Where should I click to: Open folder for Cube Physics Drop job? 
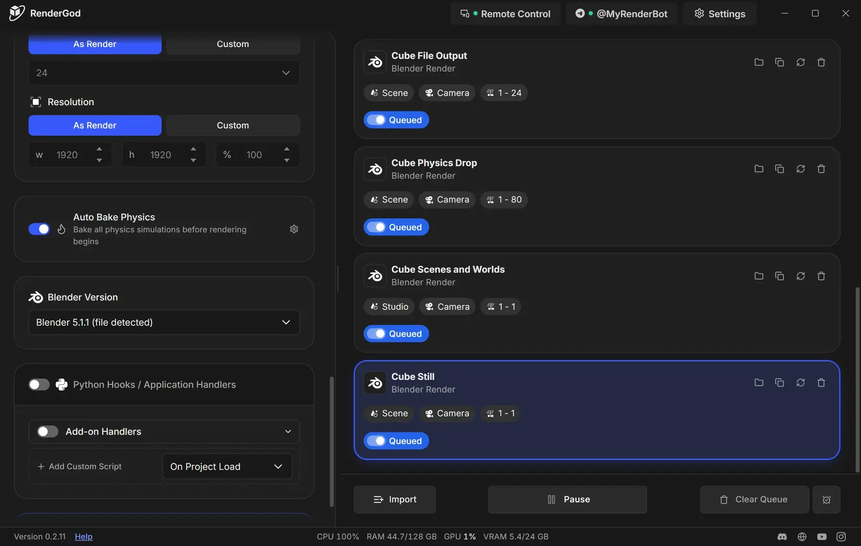[x=759, y=169]
